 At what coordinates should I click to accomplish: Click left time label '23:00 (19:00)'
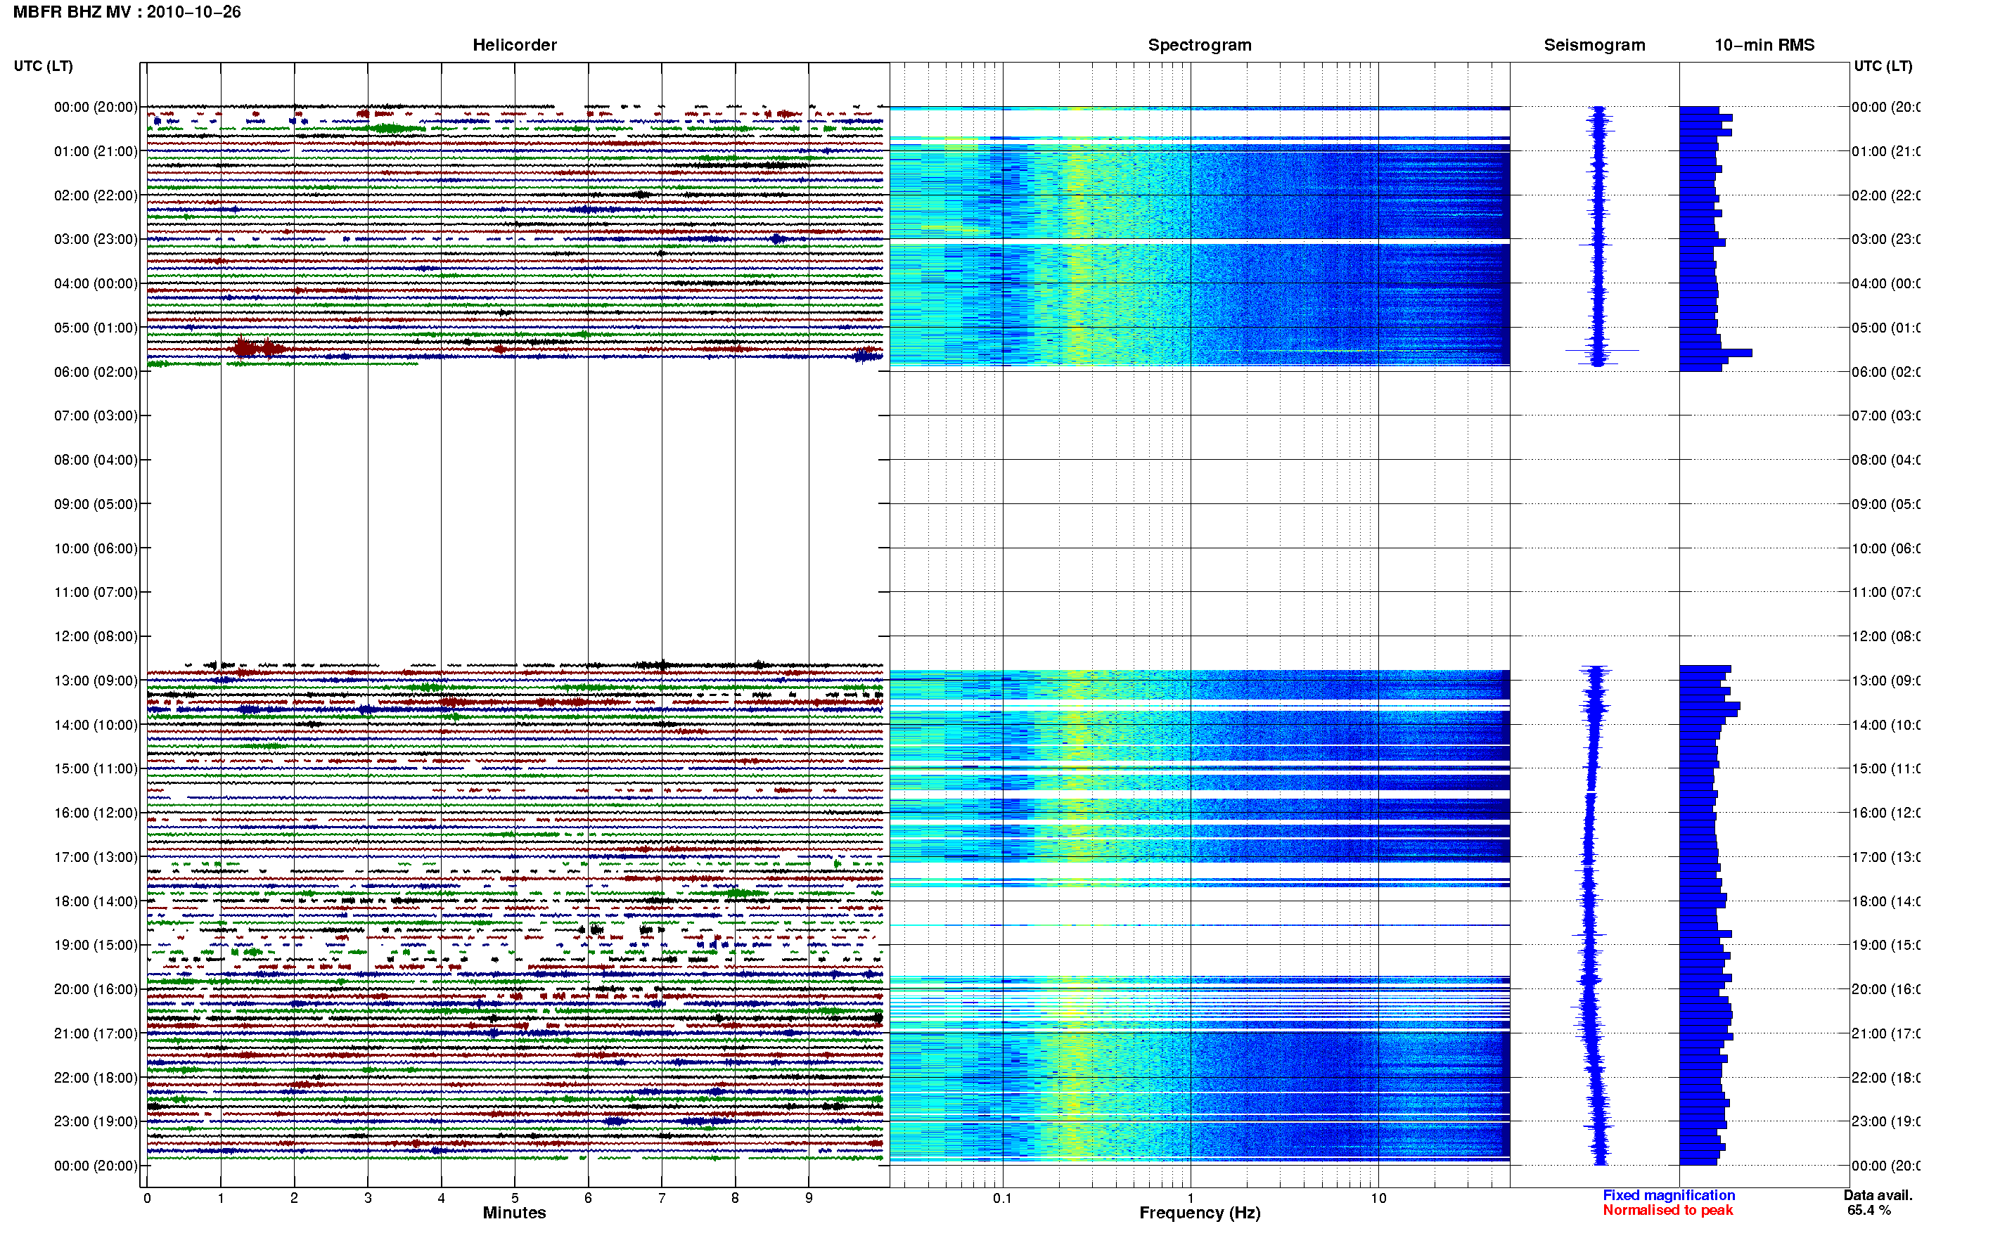click(x=96, y=1122)
